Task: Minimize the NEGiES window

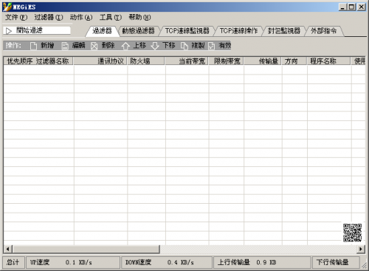Action: point(342,7)
